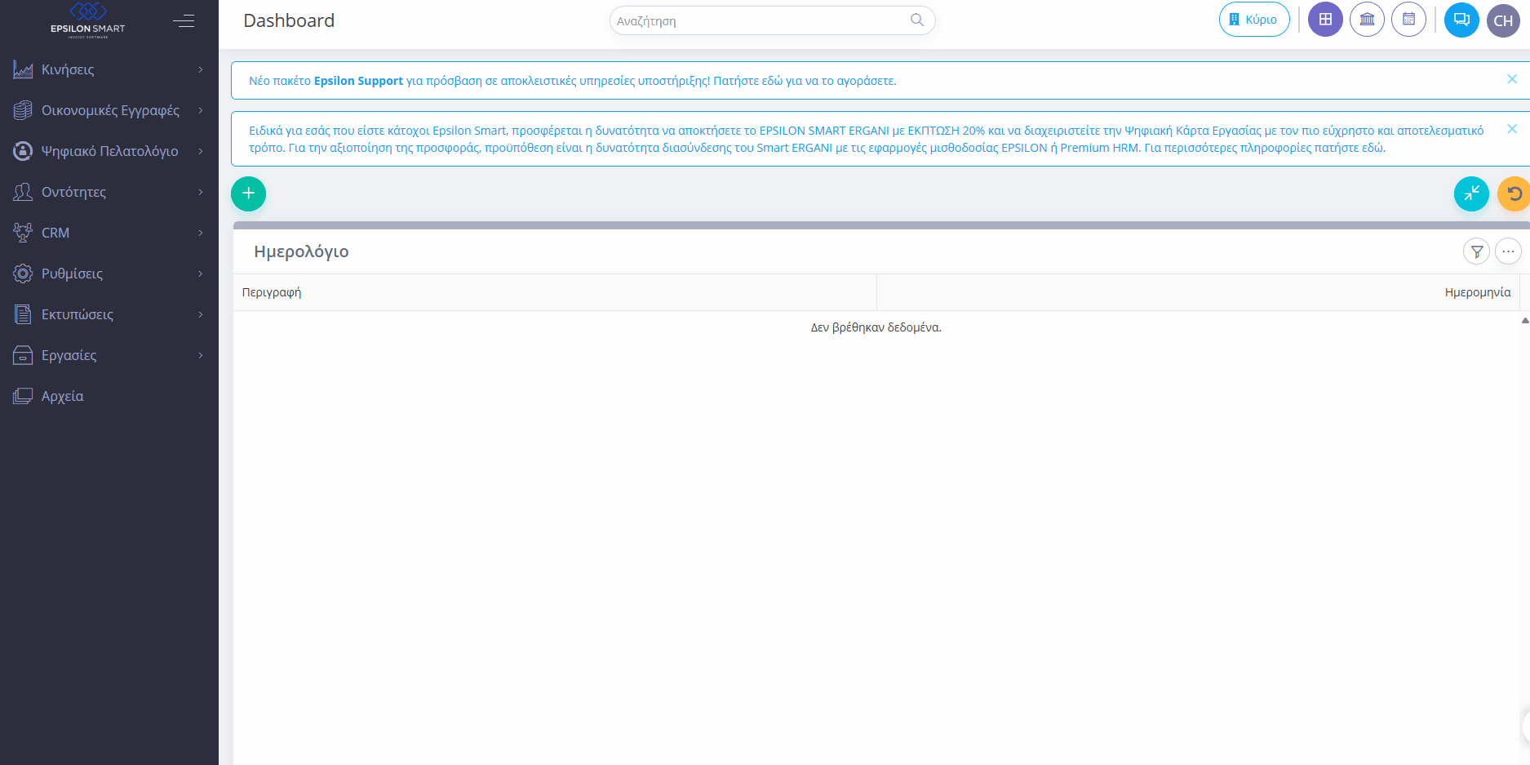Open the Εργασίες menu

pos(109,355)
